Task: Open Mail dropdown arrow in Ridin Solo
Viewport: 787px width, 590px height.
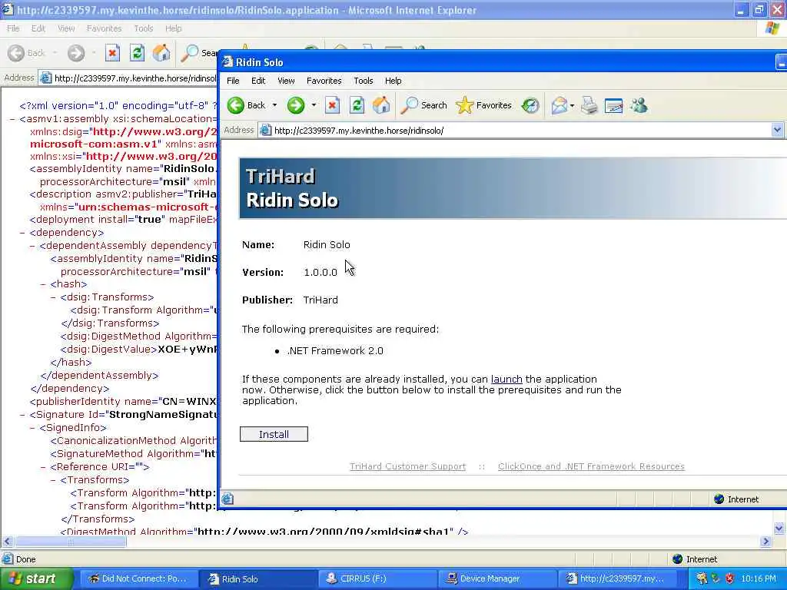Action: pyautogui.click(x=572, y=105)
